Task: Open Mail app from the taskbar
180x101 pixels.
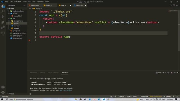Action: click(x=85, y=99)
